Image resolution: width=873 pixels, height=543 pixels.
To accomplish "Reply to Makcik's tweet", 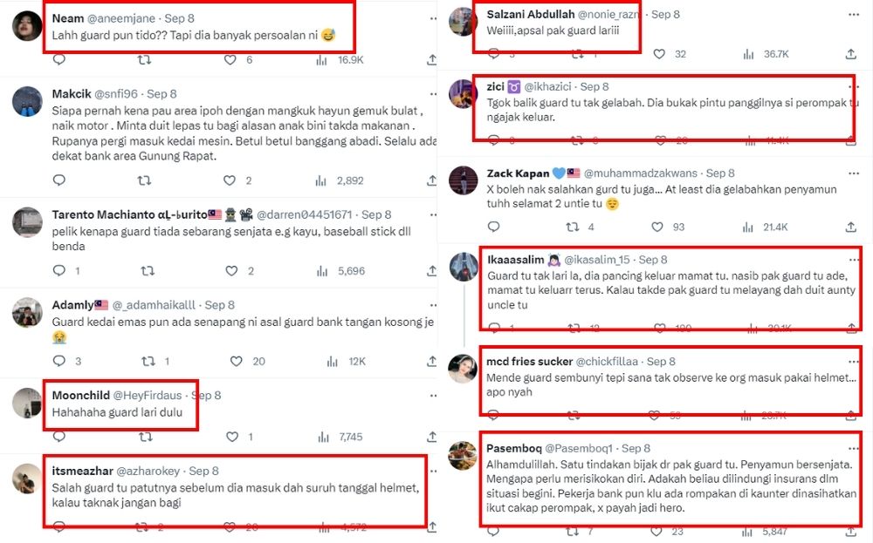I will 59,180.
